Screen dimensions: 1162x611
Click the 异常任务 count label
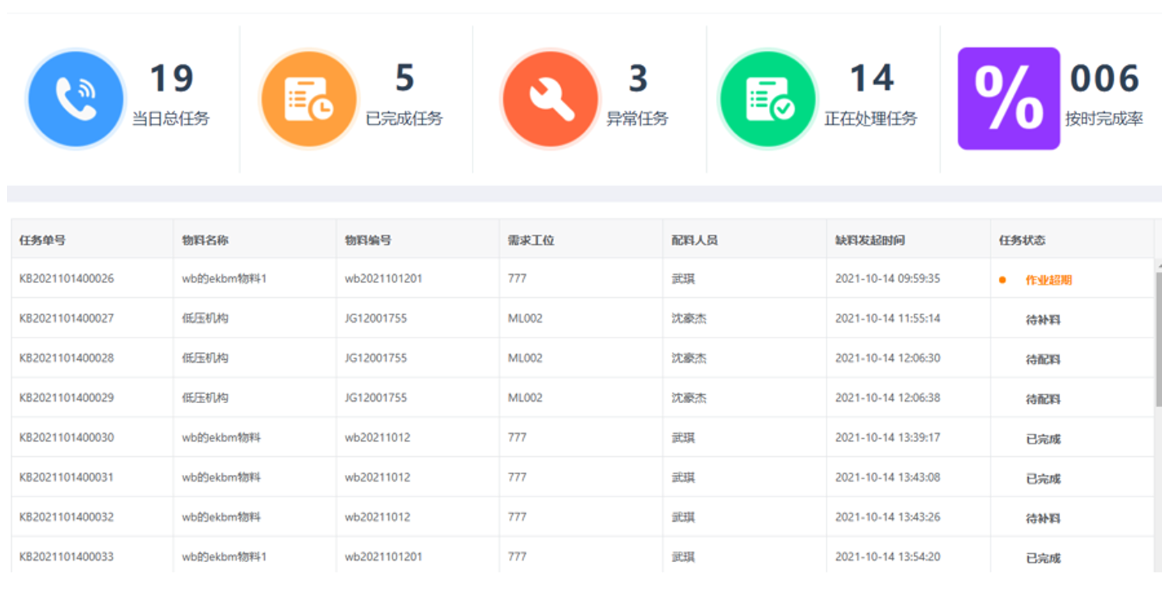637,119
